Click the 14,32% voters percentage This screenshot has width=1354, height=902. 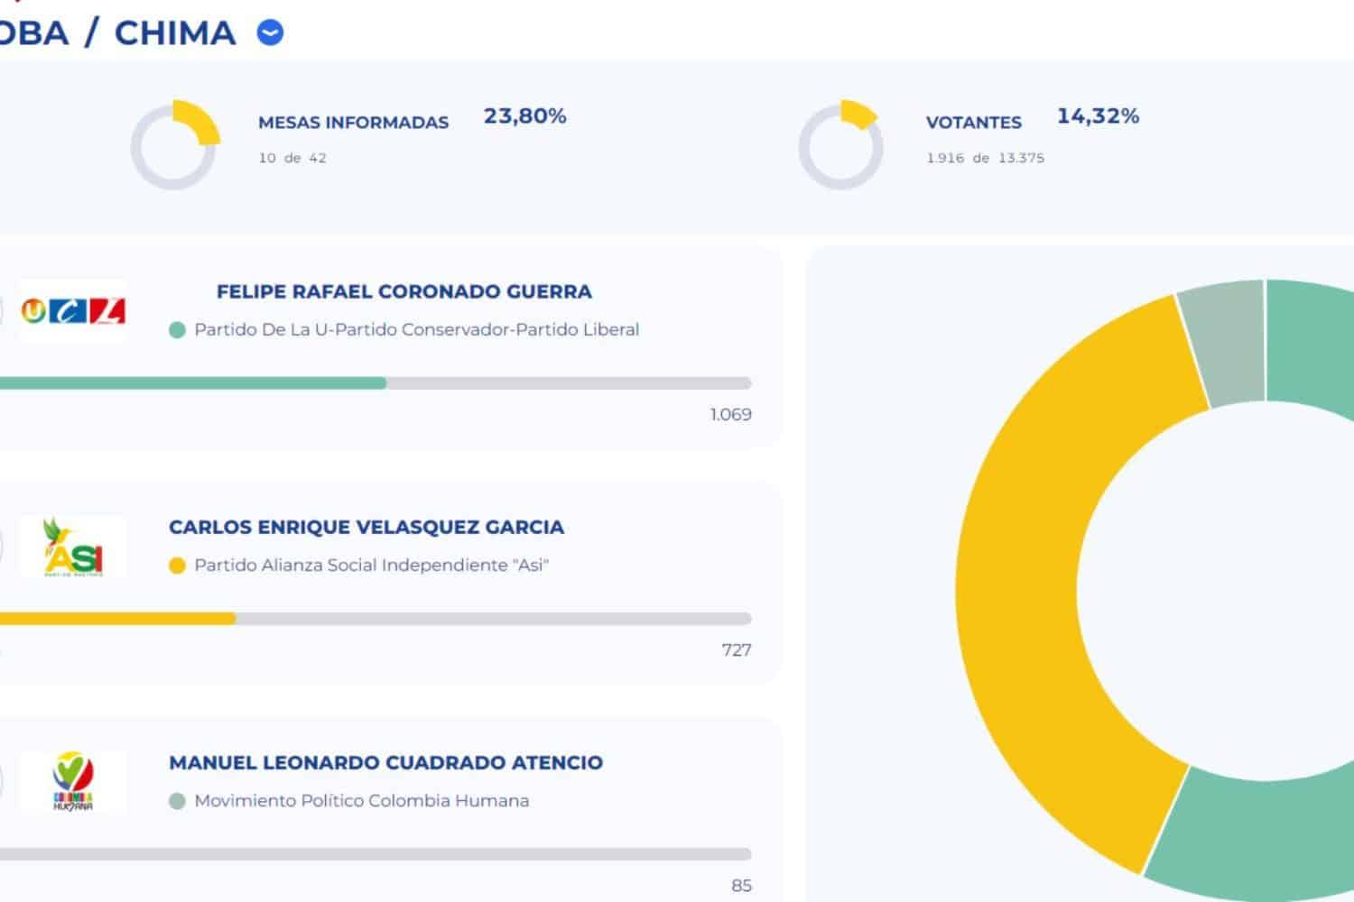(x=1099, y=116)
